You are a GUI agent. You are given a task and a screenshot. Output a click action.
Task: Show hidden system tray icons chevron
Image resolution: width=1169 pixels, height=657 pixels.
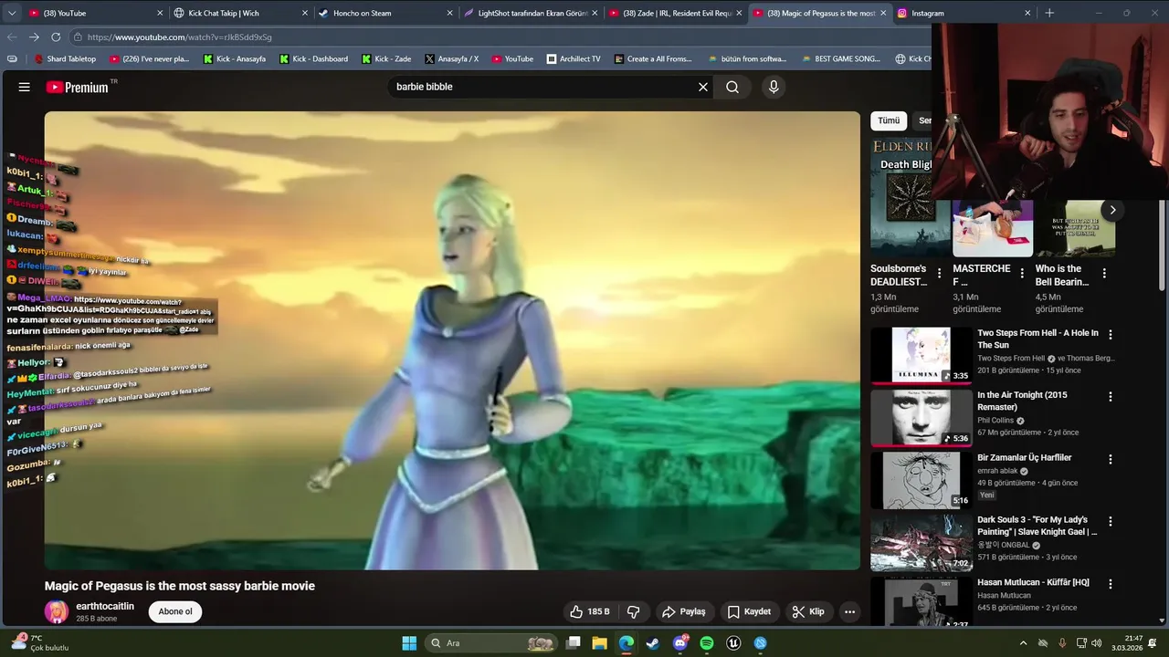[1023, 643]
